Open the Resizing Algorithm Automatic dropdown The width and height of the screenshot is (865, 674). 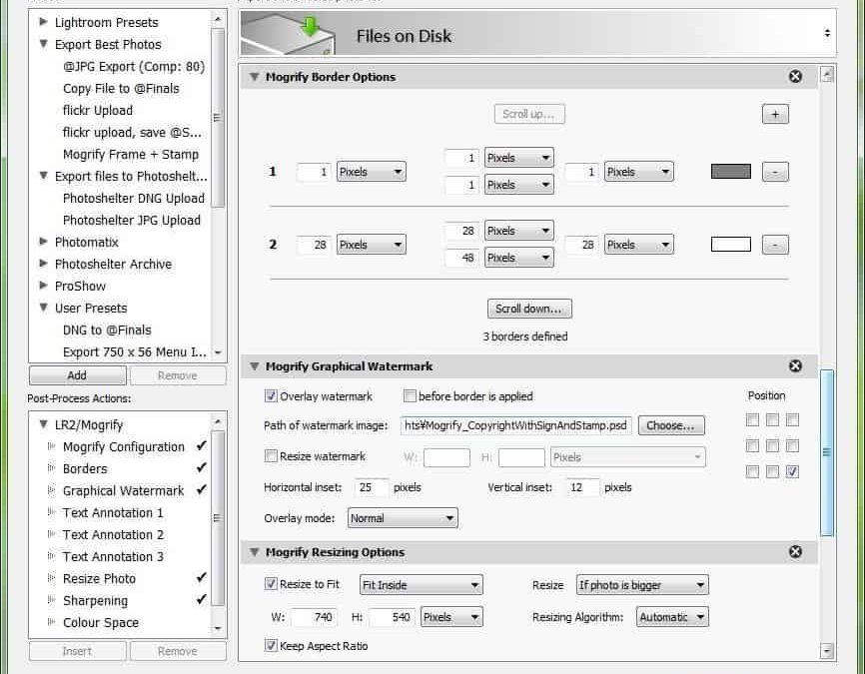pyautogui.click(x=672, y=617)
